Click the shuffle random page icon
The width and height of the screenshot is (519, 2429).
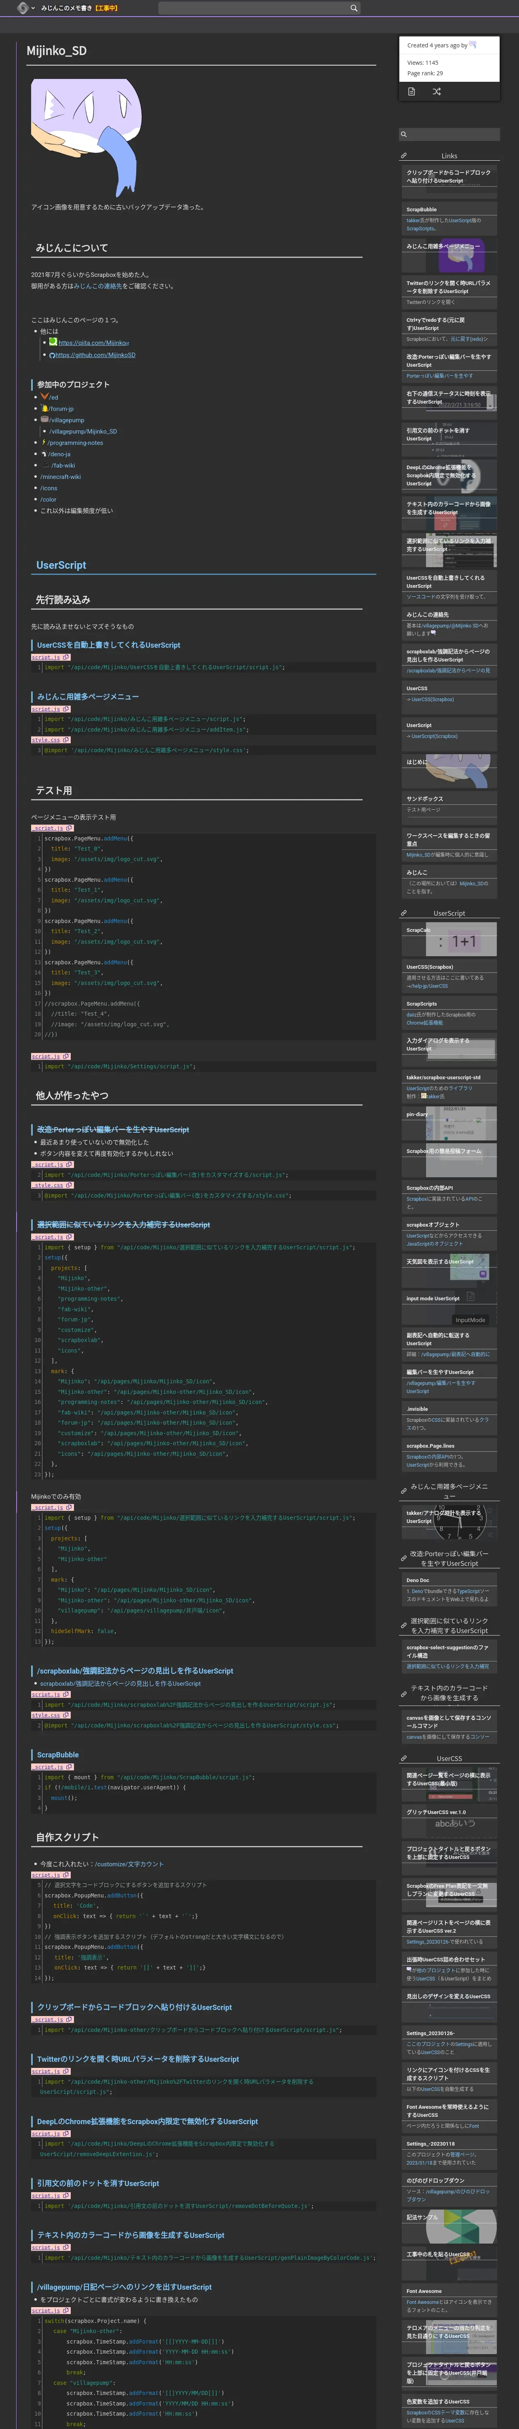click(436, 91)
